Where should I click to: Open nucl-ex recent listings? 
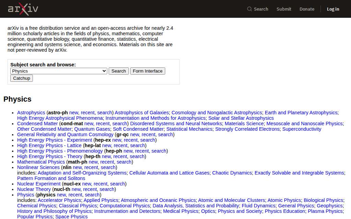pos(100,184)
